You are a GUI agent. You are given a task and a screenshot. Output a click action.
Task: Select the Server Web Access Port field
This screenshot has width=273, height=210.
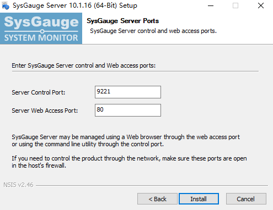(128, 110)
